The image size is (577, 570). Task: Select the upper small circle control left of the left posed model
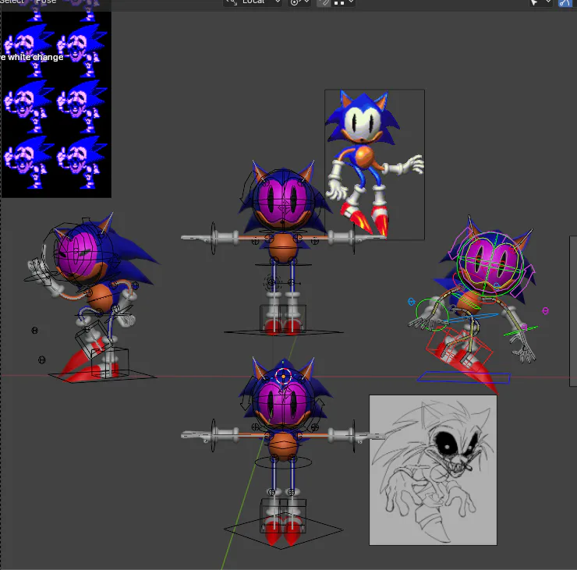pos(34,331)
